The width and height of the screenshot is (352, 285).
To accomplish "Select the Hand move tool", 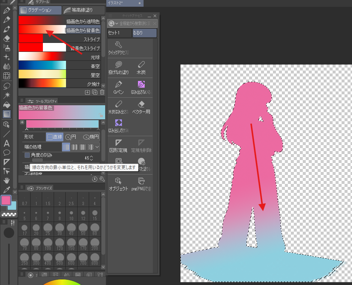I will [6, 180].
